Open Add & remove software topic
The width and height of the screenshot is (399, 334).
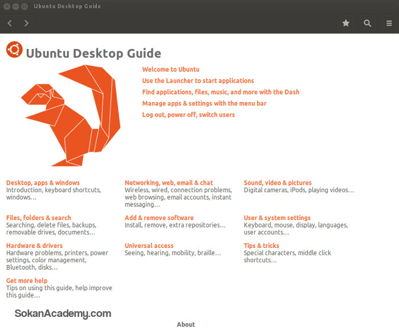159,218
